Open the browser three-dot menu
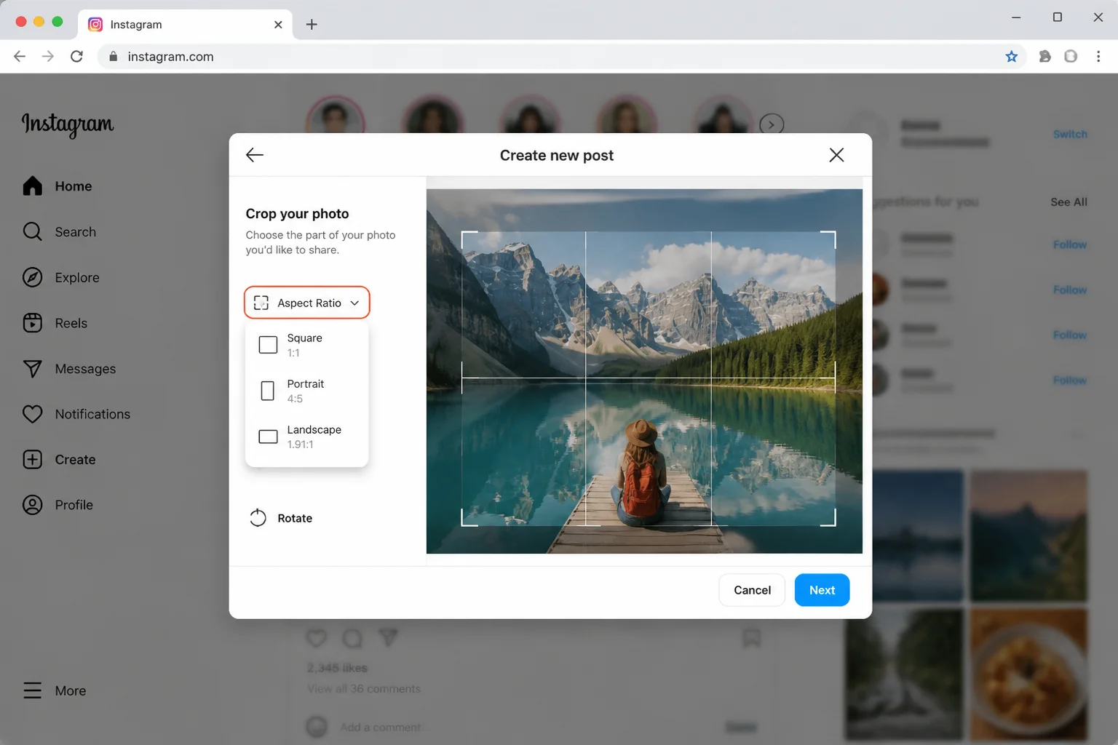 coord(1098,56)
